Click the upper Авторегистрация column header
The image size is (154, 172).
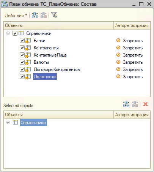tap(132, 25)
